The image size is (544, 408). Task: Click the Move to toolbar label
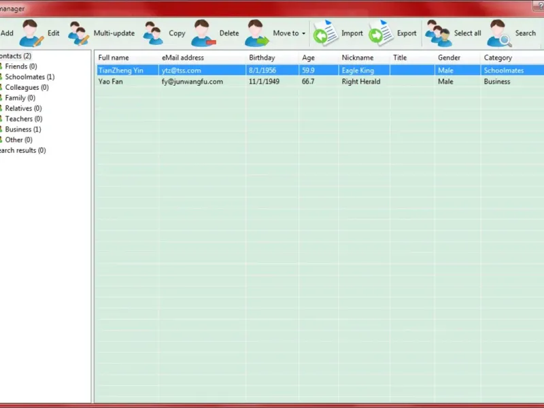286,33
